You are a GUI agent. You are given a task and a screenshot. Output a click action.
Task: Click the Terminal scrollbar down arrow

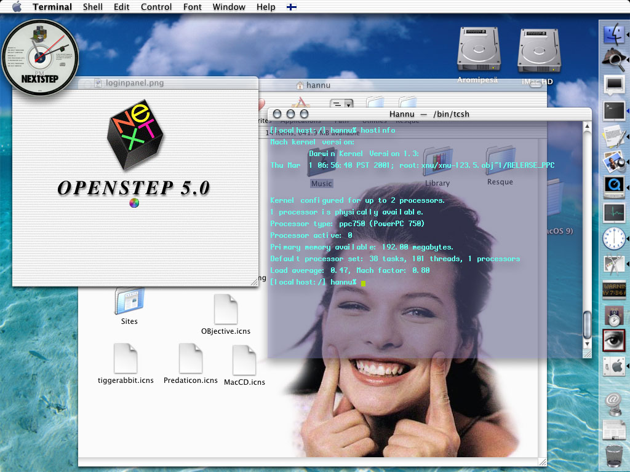click(587, 344)
